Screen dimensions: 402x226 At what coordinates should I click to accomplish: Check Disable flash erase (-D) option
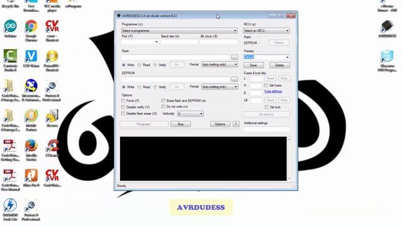pos(123,114)
